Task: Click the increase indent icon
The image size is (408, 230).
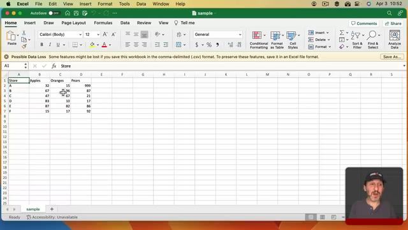Action: [x=166, y=45]
